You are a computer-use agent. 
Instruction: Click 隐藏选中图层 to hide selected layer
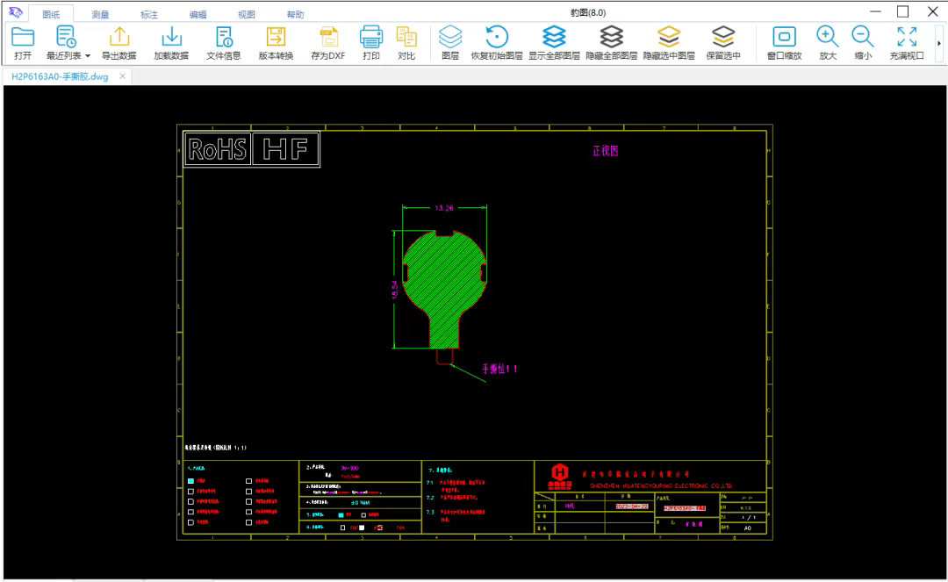click(669, 43)
